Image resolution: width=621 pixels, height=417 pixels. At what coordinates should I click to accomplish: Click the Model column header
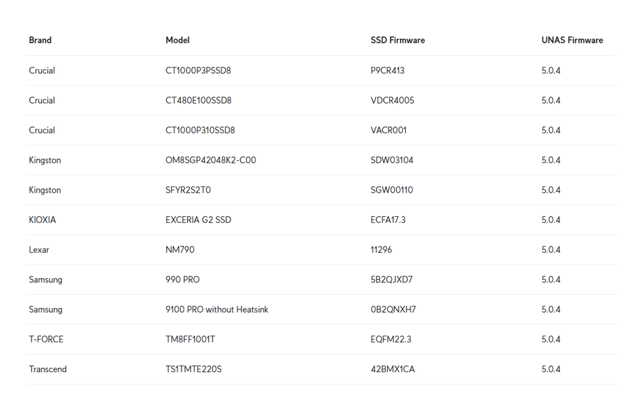[177, 40]
